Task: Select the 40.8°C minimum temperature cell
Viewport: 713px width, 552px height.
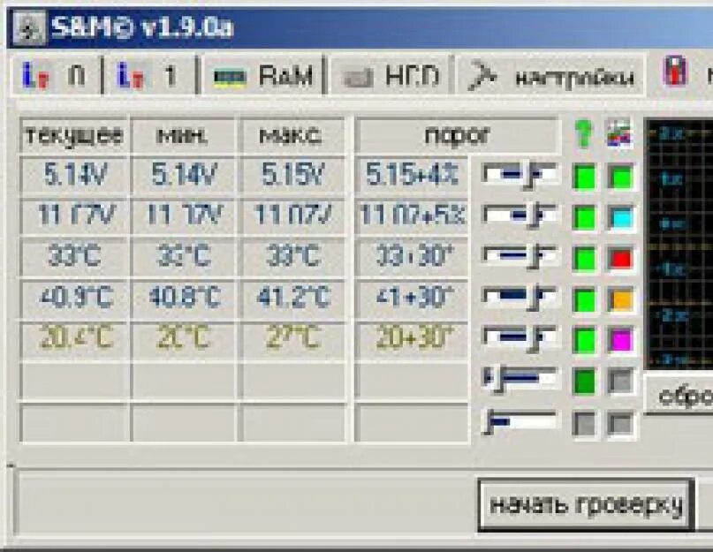Action: [x=183, y=299]
